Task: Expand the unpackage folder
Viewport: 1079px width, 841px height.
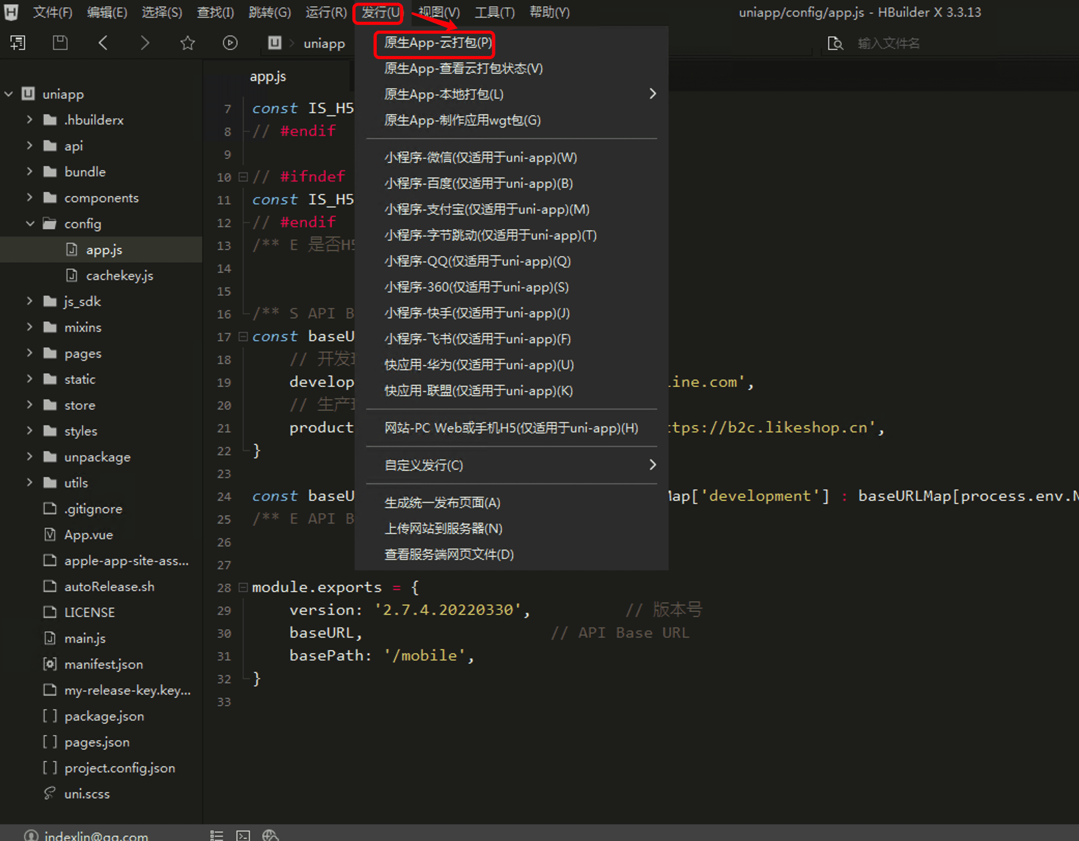Action: coord(30,457)
